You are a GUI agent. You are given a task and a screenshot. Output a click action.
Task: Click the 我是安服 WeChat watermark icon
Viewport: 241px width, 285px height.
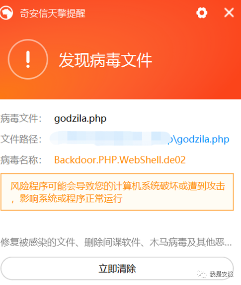point(202,274)
